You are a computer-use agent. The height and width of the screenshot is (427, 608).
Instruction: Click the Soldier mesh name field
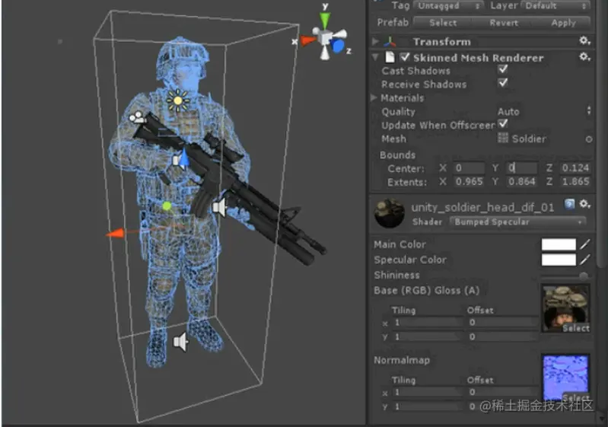(x=540, y=139)
